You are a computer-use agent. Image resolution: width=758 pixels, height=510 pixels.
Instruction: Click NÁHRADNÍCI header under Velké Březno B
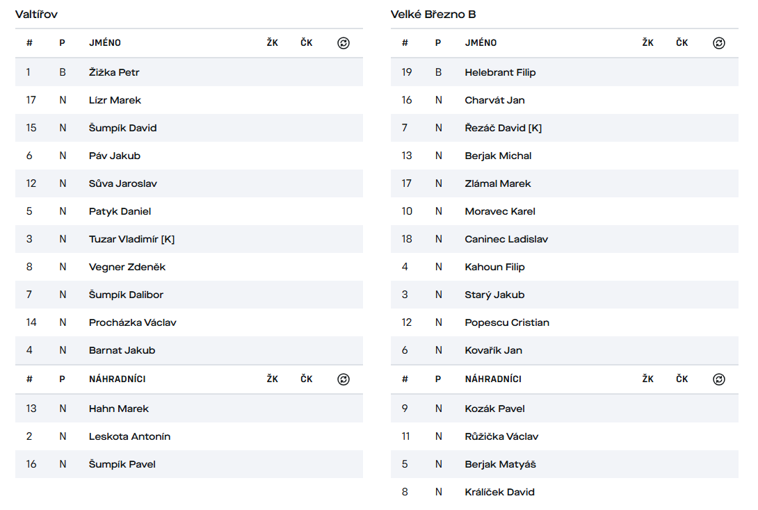pos(493,379)
